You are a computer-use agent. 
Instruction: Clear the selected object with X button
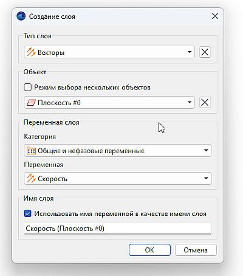coord(205,102)
